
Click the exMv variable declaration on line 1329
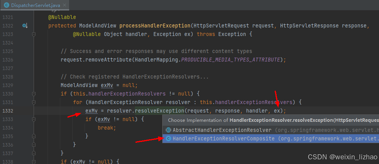(x=107, y=85)
